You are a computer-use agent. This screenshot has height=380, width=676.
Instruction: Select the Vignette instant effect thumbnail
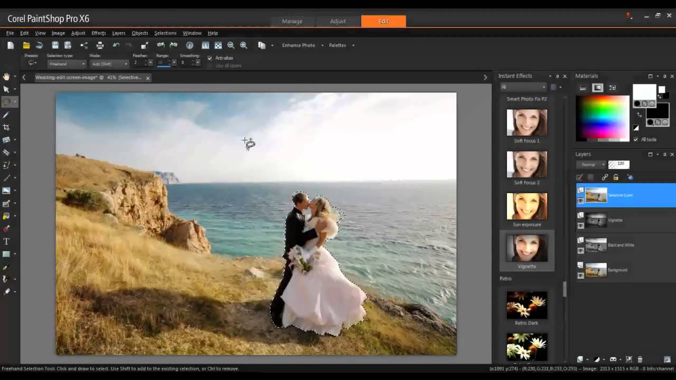click(x=527, y=248)
